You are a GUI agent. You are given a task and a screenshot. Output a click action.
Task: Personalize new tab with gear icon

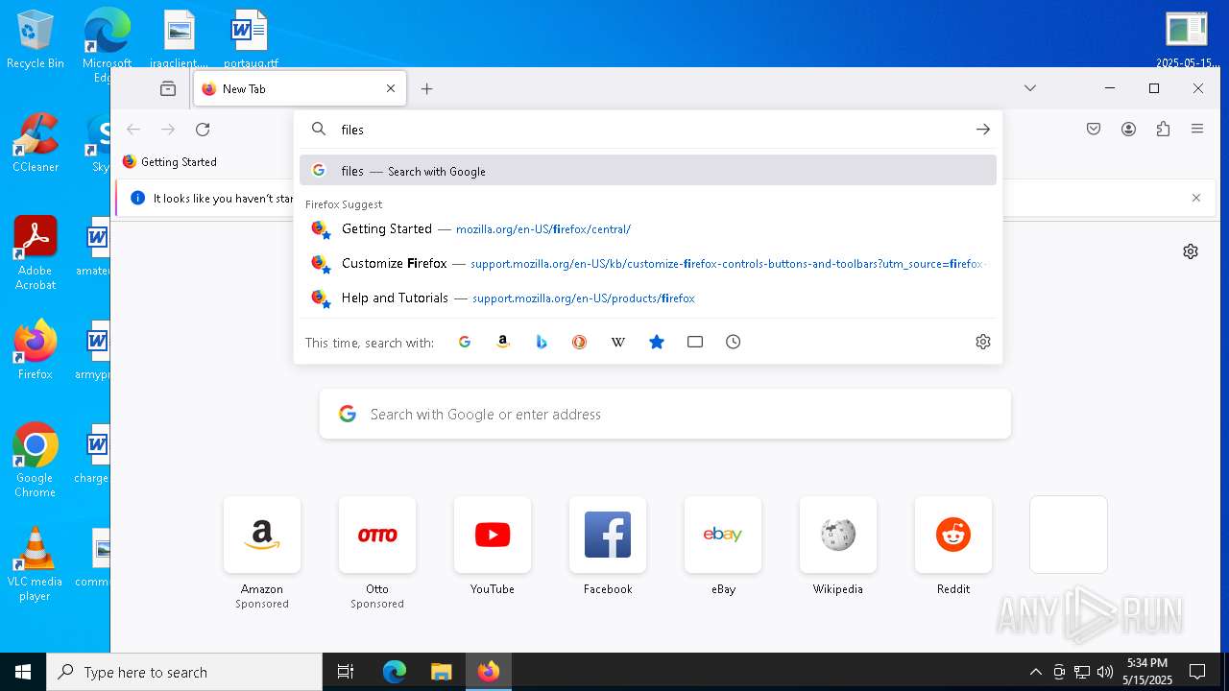(1191, 251)
